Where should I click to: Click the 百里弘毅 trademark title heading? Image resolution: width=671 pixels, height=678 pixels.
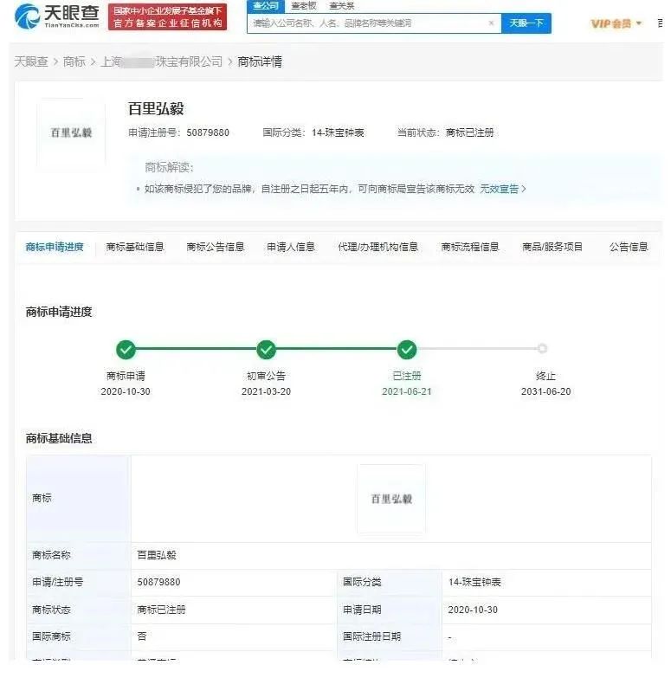click(x=156, y=108)
